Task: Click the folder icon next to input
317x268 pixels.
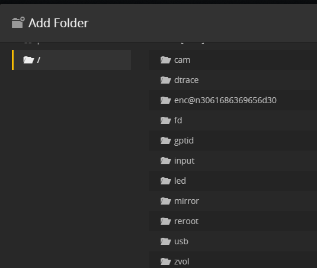Action: (x=166, y=161)
